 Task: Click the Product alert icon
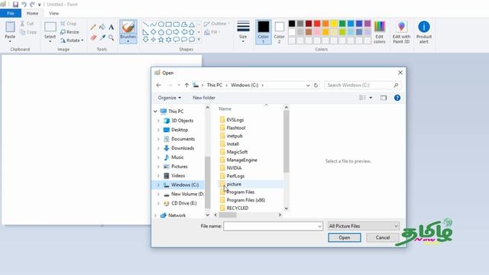[424, 32]
